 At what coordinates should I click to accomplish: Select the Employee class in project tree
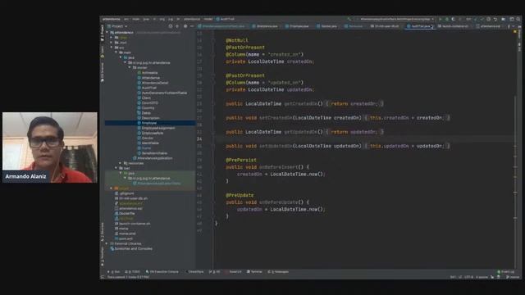point(149,123)
